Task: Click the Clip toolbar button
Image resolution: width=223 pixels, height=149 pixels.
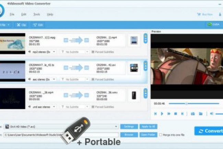Action: (21, 25)
